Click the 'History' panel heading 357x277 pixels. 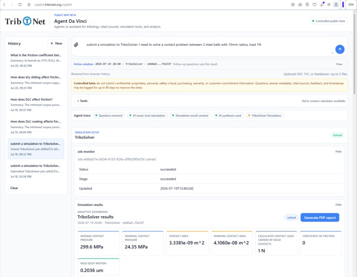(15, 44)
